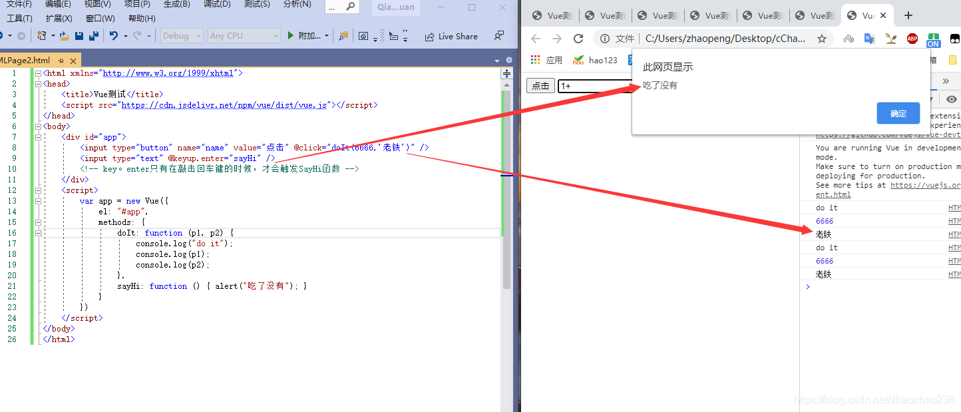Open a new Chrome tab with plus icon
Viewport: 961px width, 412px height.
click(x=908, y=15)
